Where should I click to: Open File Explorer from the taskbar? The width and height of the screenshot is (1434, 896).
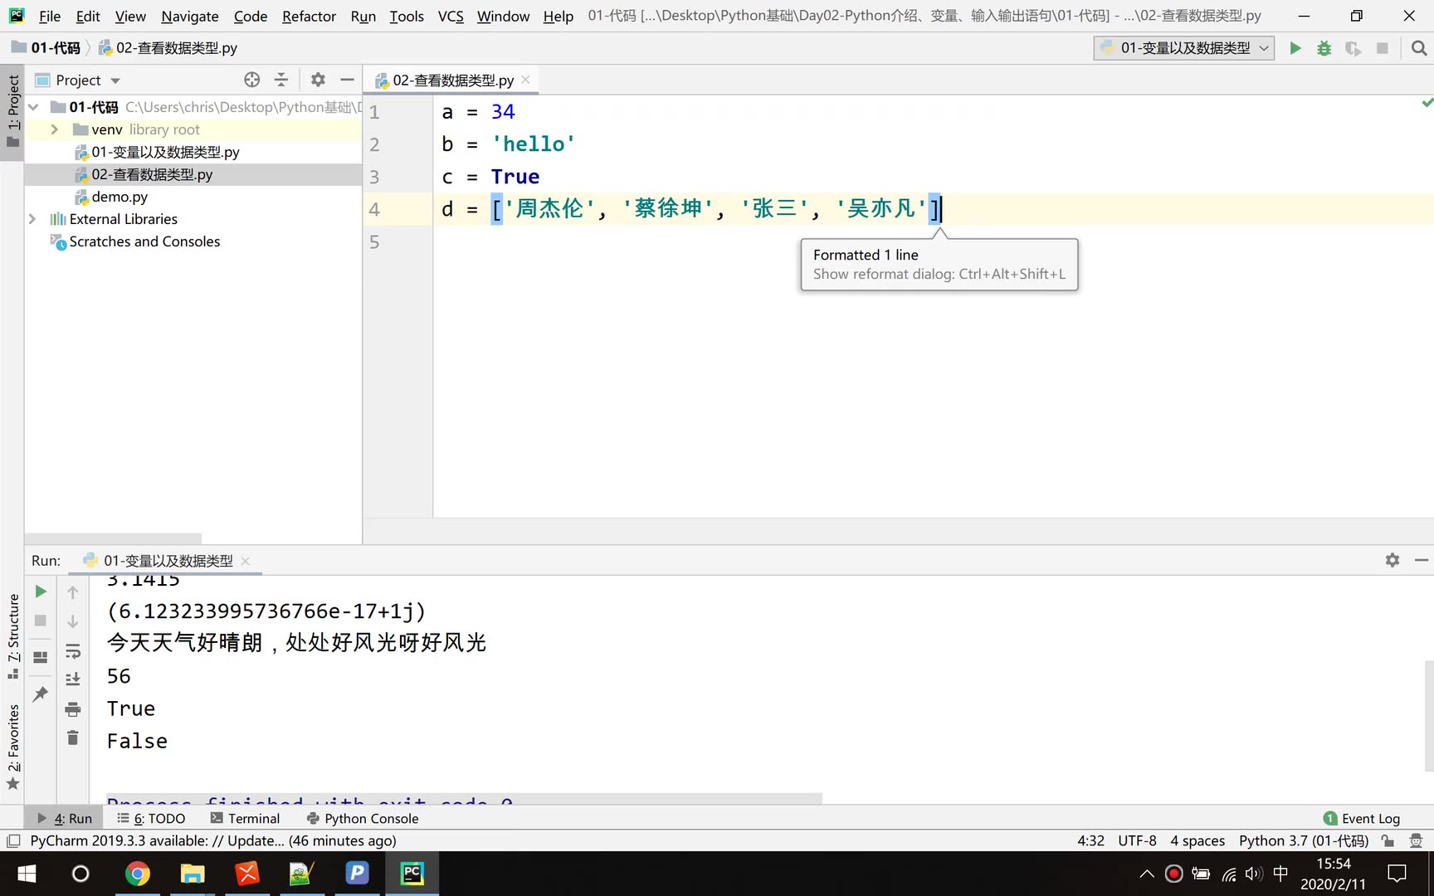[x=193, y=874]
